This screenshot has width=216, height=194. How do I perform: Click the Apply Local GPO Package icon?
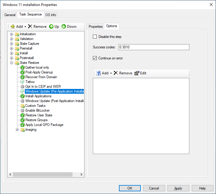click(x=22, y=125)
